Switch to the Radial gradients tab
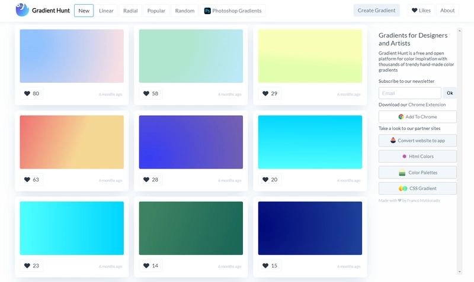This screenshot has width=474, height=282. pos(130,11)
